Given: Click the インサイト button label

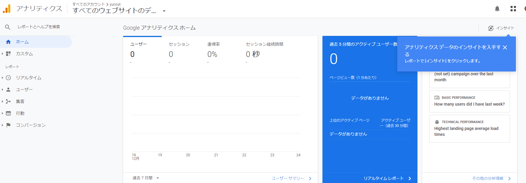Looking at the screenshot, I should 505,28.
